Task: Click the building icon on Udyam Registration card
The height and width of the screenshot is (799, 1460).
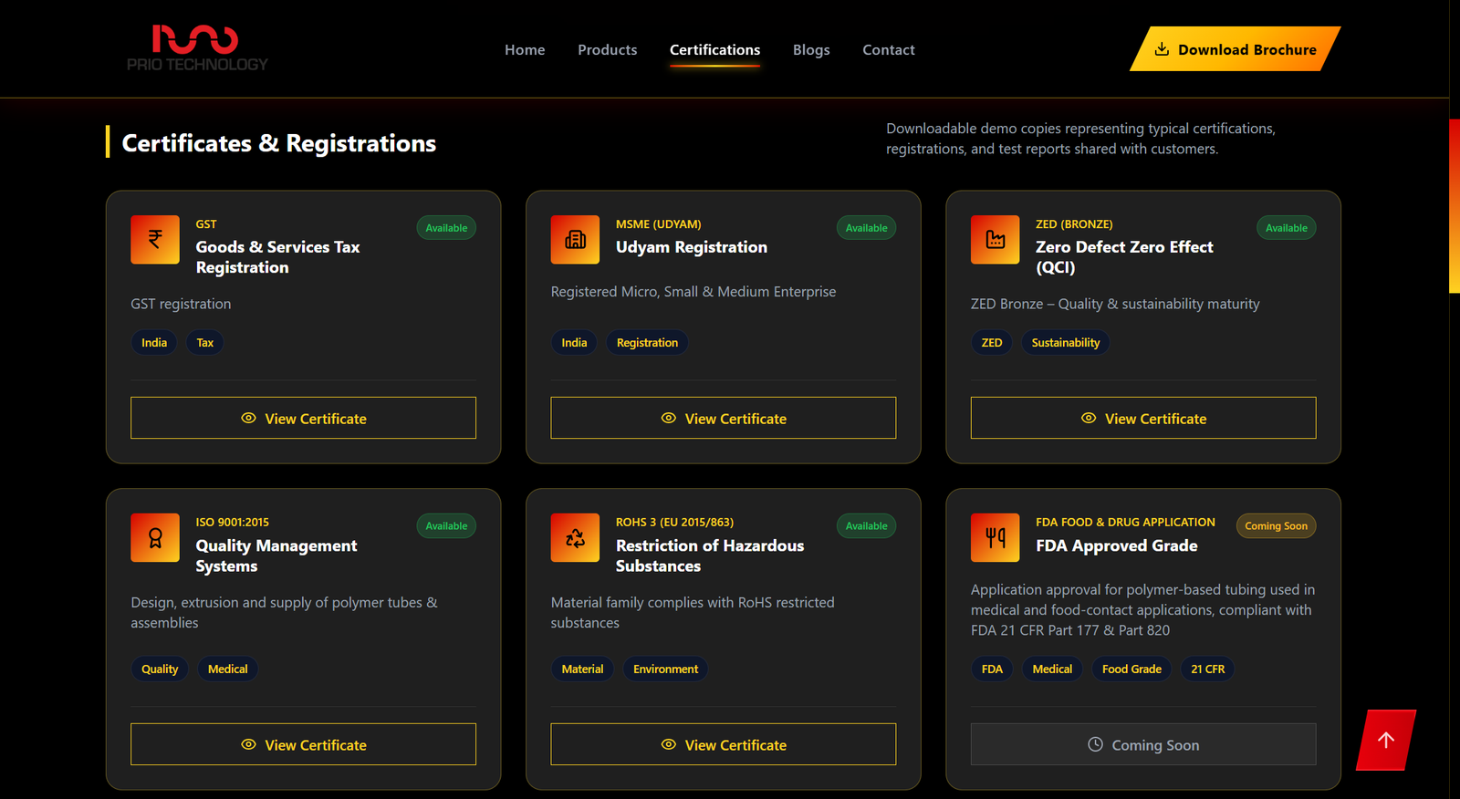Action: 575,240
